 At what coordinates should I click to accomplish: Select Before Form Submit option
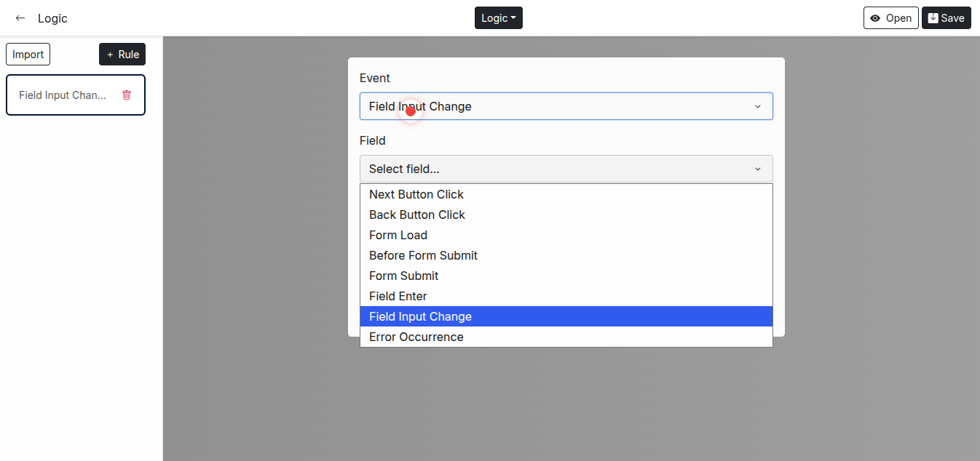[x=423, y=255]
